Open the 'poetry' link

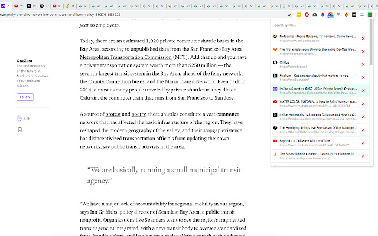[x=138, y=114]
